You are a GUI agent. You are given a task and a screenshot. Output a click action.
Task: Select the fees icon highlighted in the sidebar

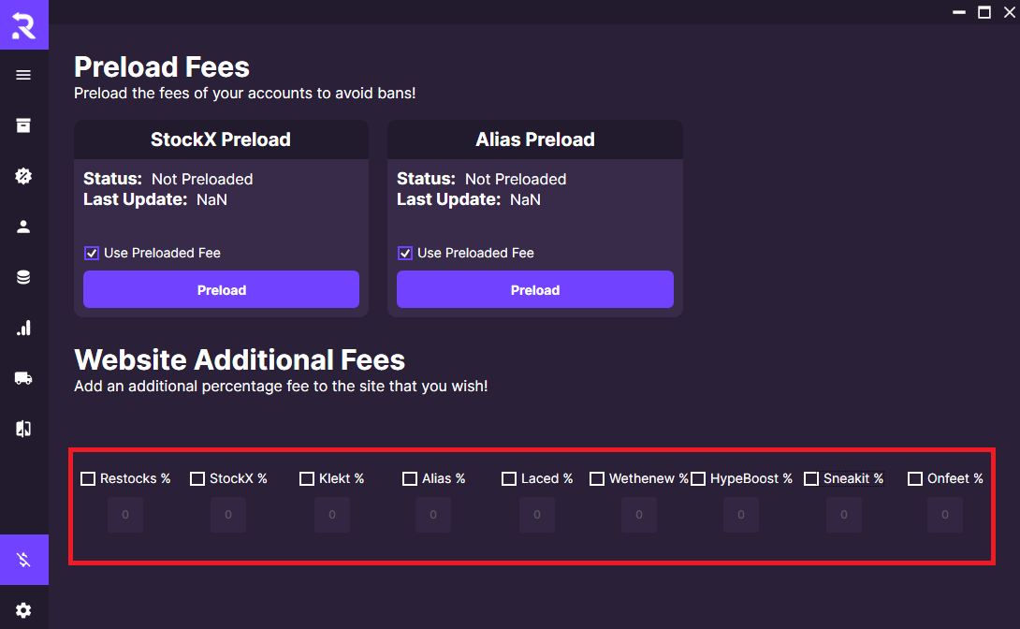(x=24, y=560)
